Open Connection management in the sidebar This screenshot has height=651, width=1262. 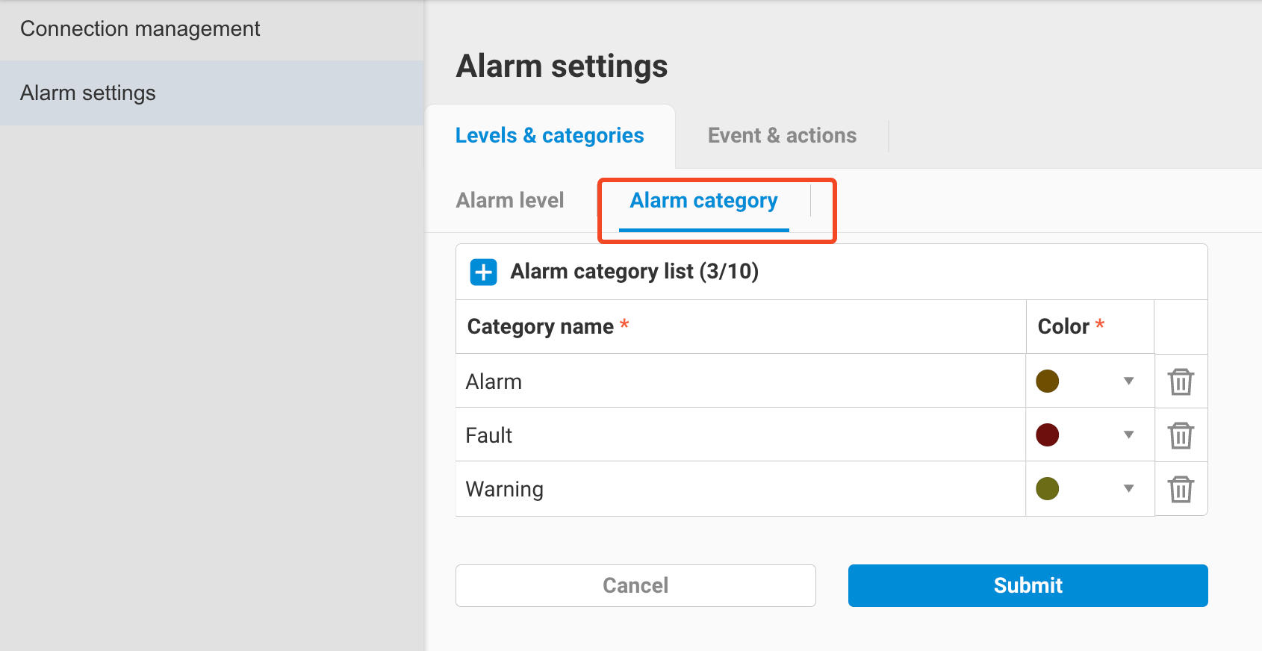140,28
